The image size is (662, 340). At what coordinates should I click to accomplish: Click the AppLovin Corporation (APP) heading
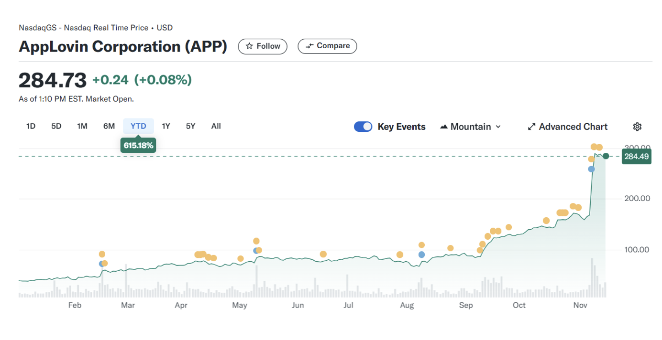coord(123,46)
